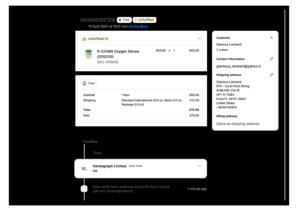Screen dimensions: 298x210
Task: Click the gianluca_lambert@yahoo.it email address
Action: point(238,66)
